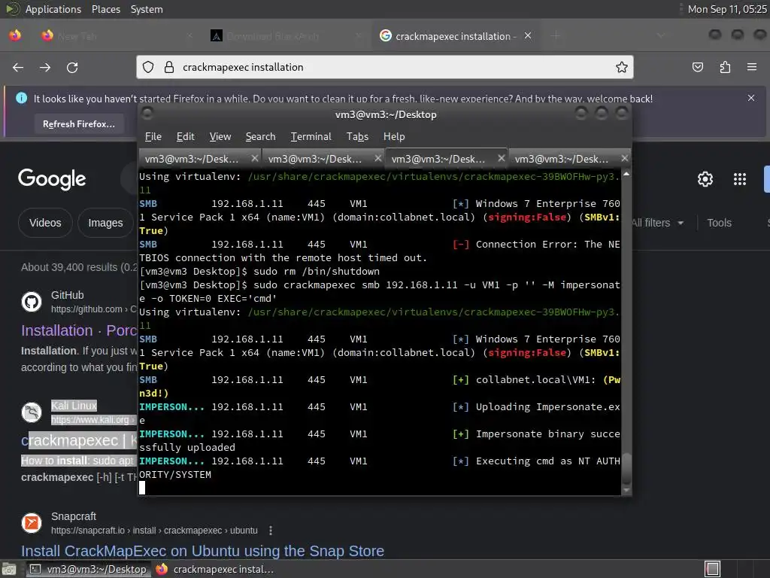This screenshot has height=578, width=770.
Task: Close the third terminal tab
Action: pyautogui.click(x=501, y=158)
